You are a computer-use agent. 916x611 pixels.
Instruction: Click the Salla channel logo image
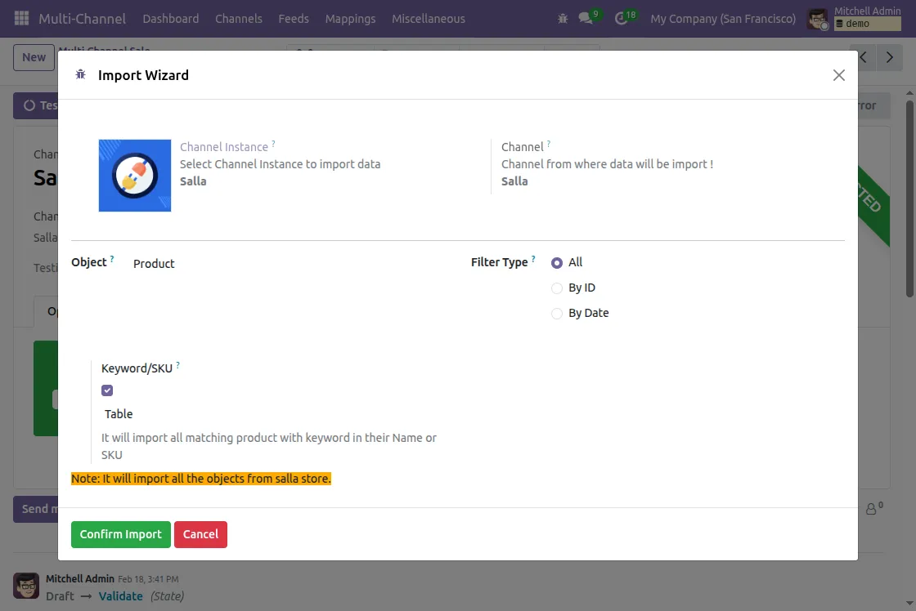135,175
